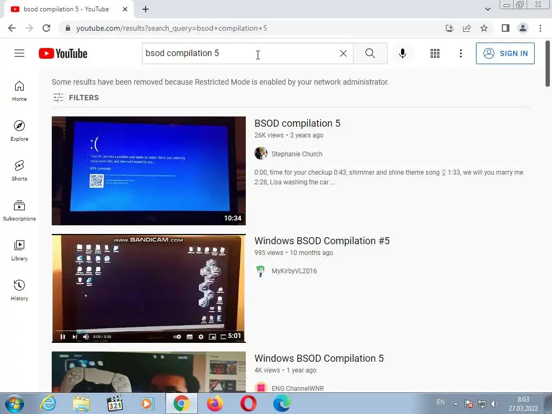Reload the page
The height and width of the screenshot is (414, 552).
[46, 28]
